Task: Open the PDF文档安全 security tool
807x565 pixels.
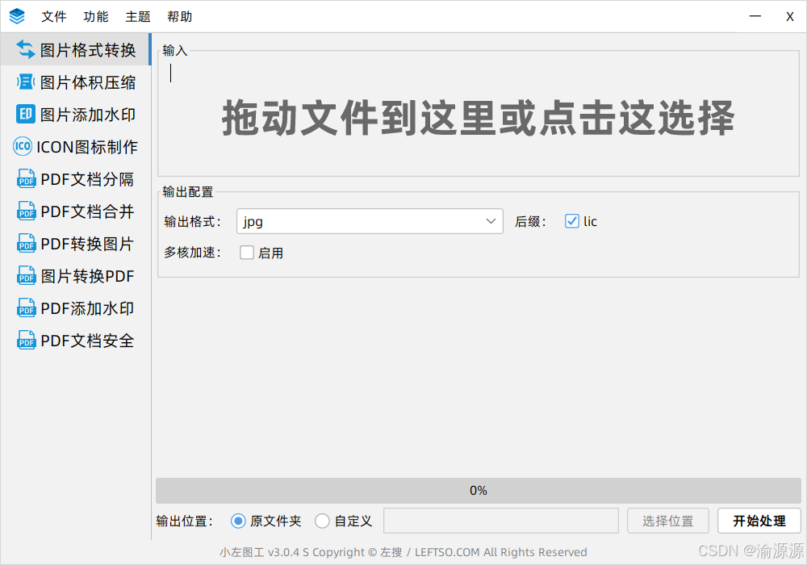Action: [x=75, y=340]
